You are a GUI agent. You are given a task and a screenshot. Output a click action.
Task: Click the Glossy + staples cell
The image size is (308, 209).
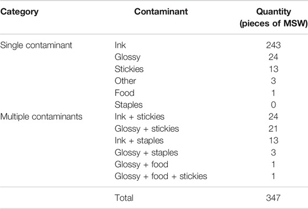click(146, 153)
